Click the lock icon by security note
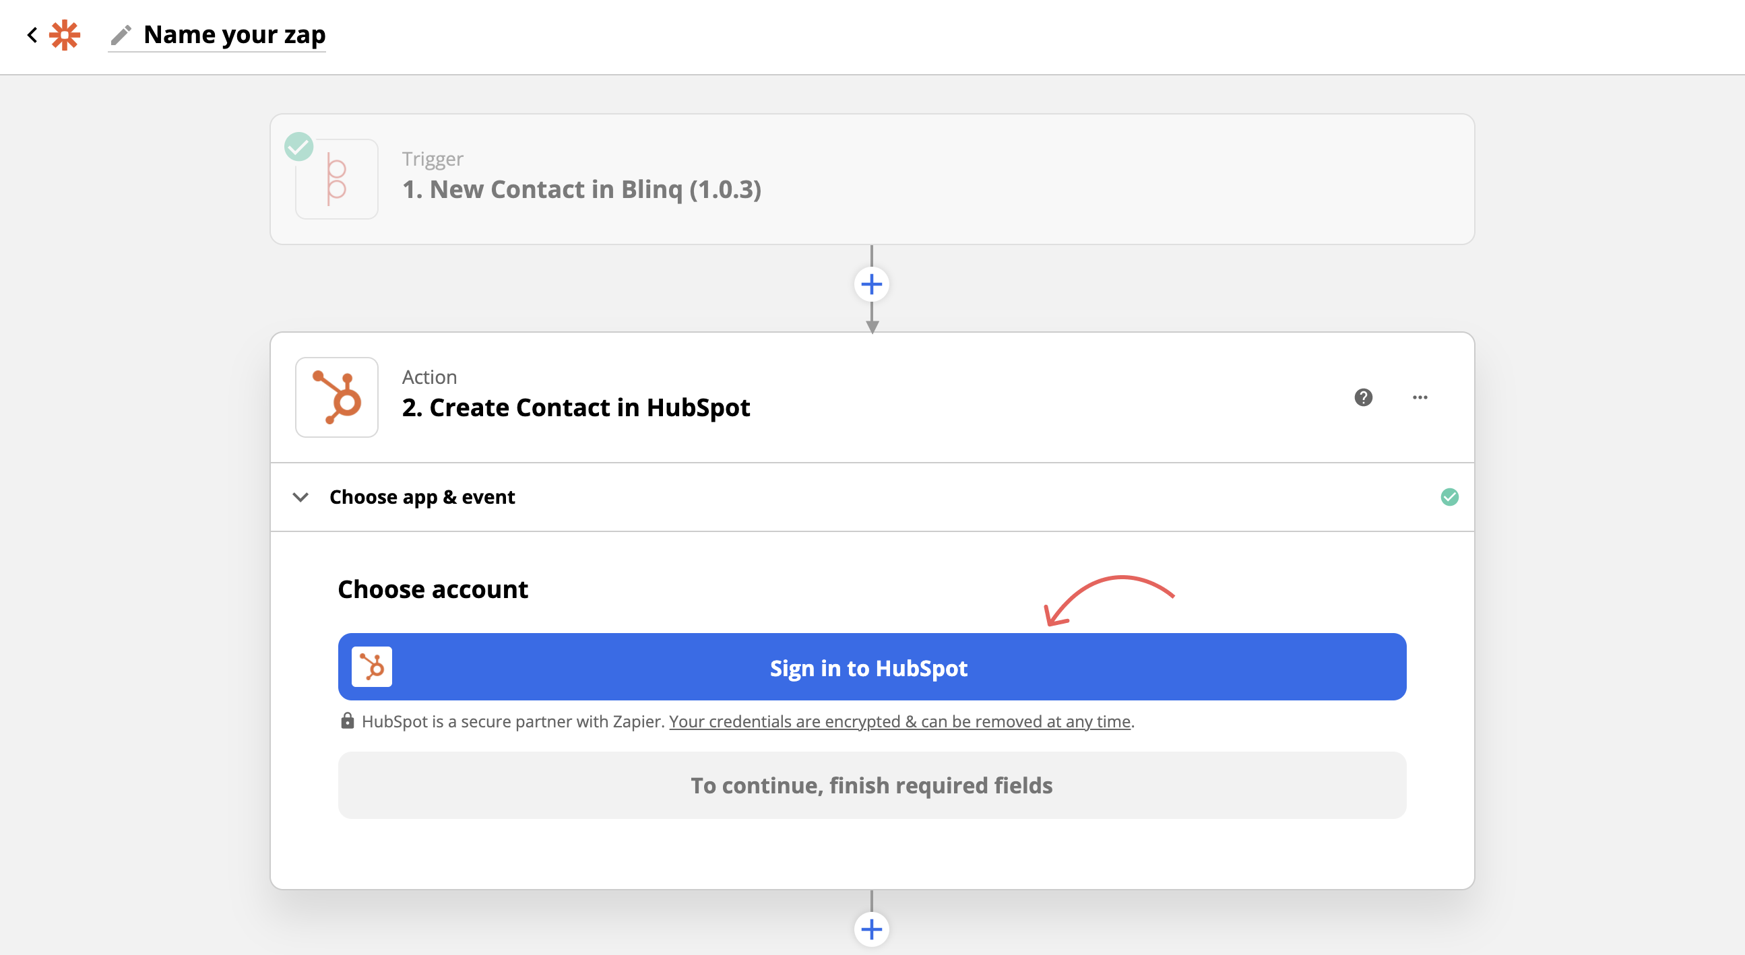1745x955 pixels. 348,721
